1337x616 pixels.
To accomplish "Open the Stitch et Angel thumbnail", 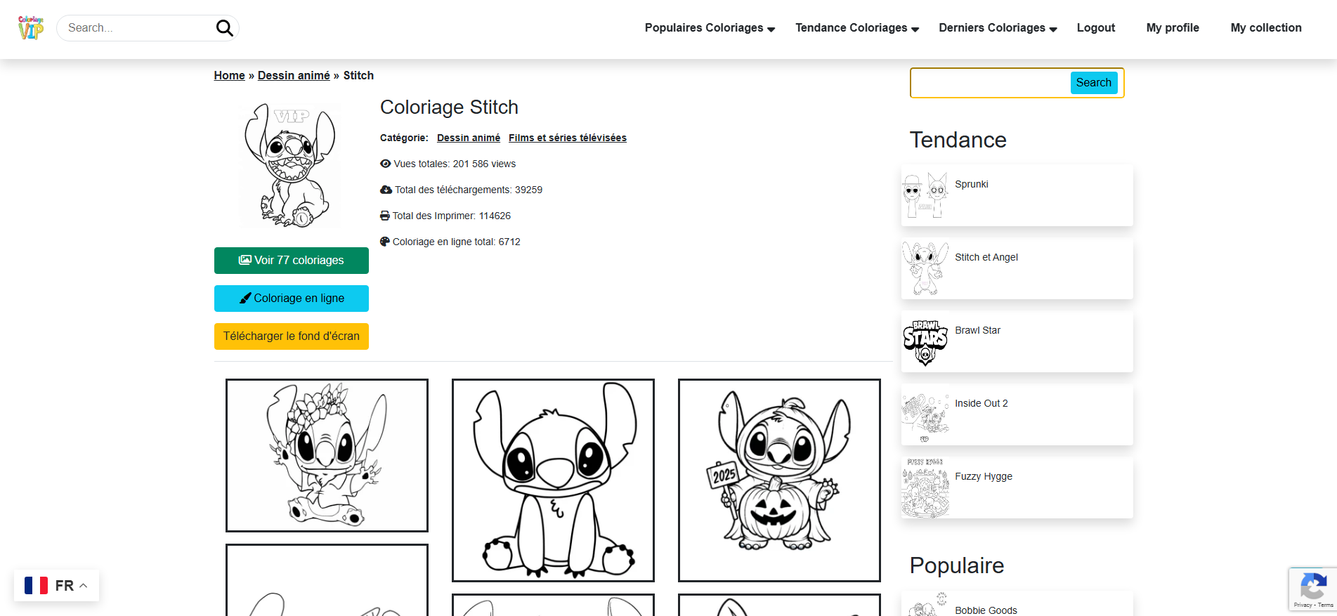I will 925,268.
